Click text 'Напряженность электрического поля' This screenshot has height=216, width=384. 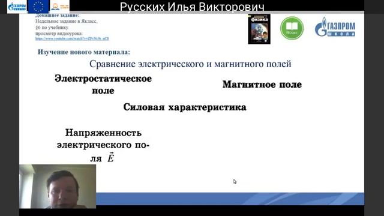click(103, 145)
